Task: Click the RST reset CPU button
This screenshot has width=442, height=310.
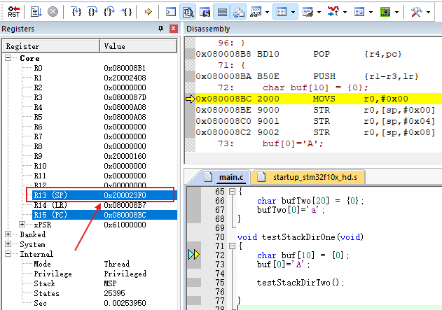Action: (13, 12)
